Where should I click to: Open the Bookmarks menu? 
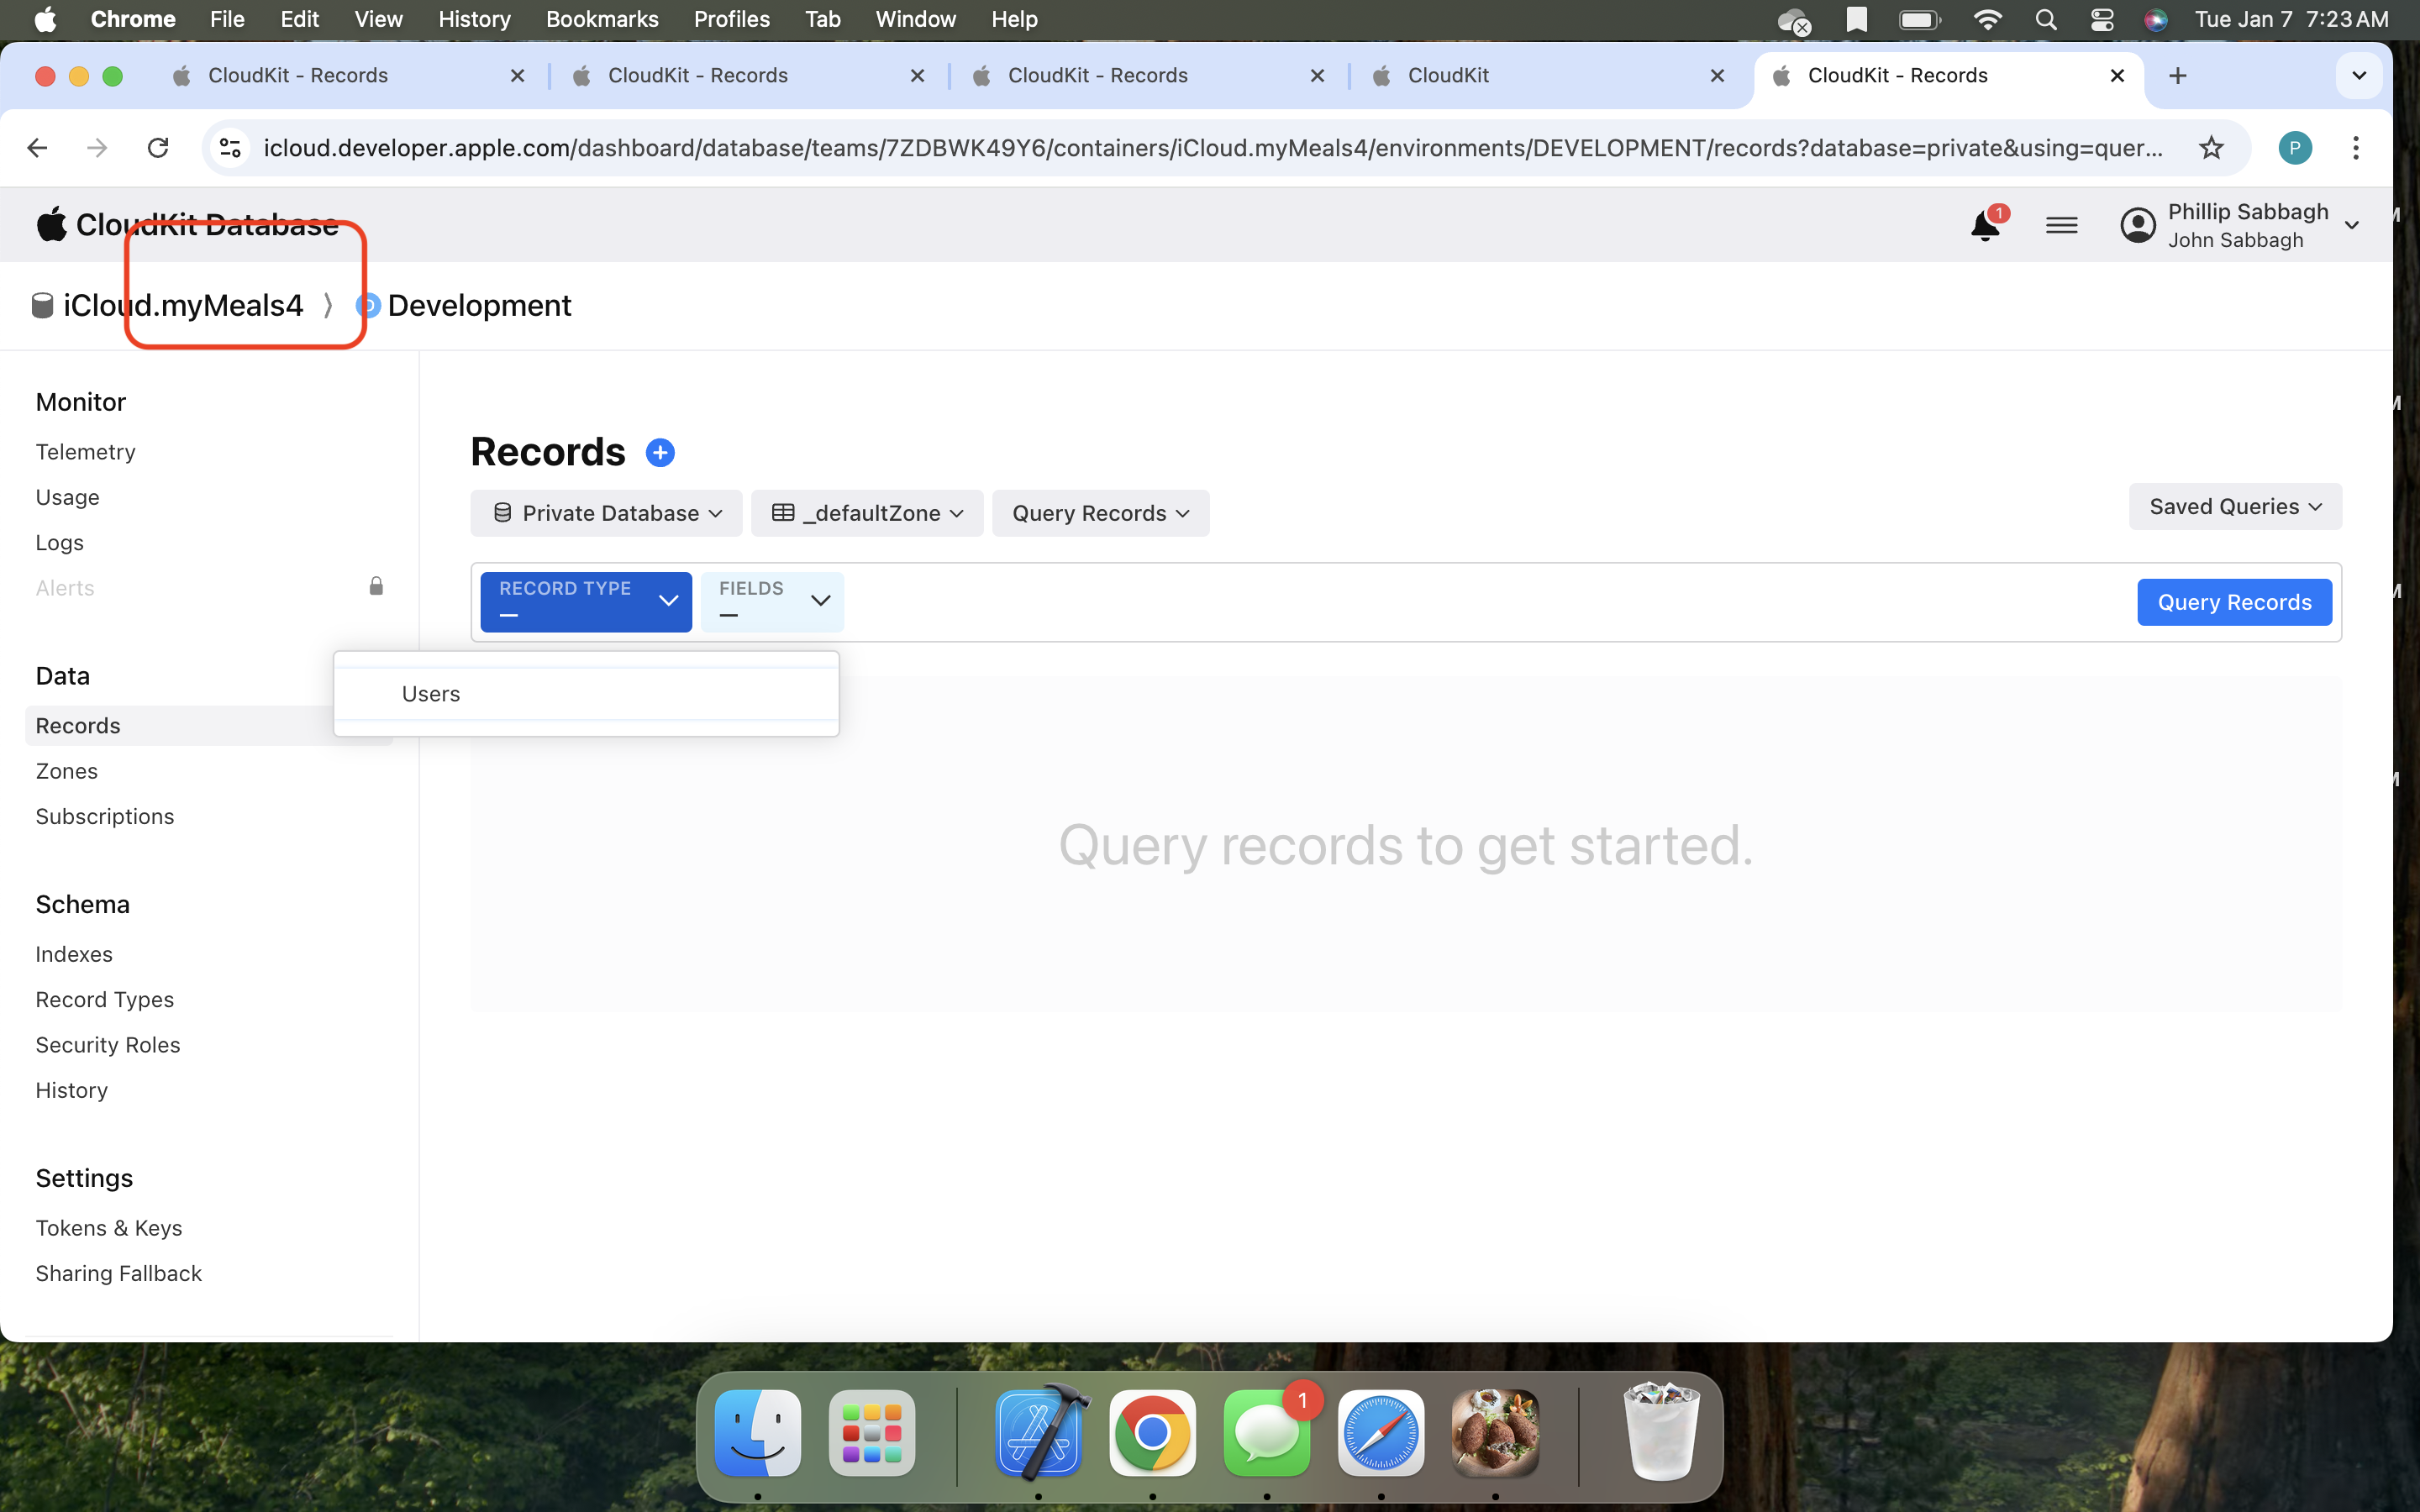pos(602,20)
